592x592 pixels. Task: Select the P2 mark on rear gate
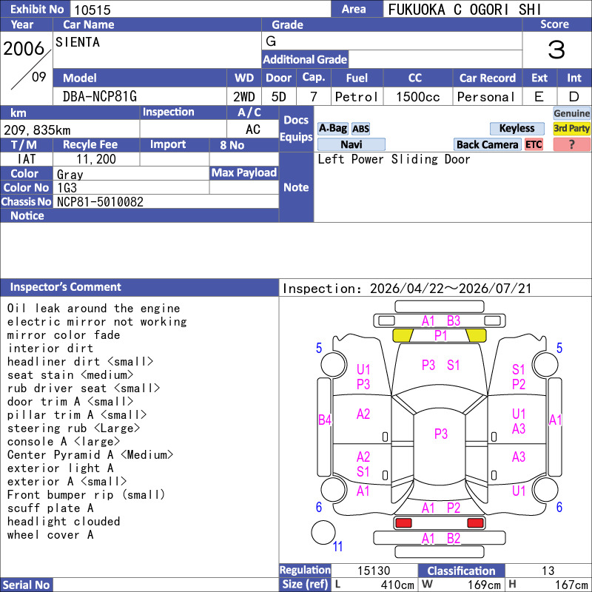pyautogui.click(x=454, y=508)
